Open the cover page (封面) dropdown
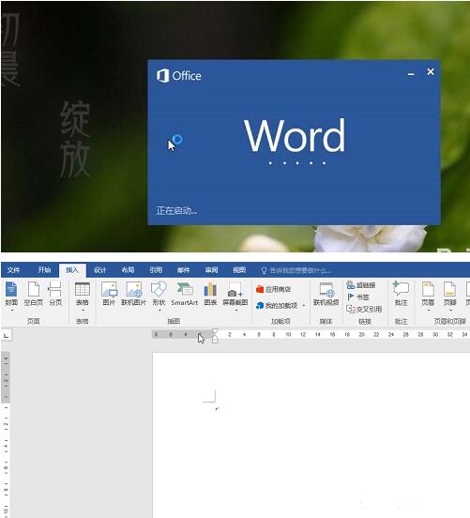Image resolution: width=470 pixels, height=518 pixels. coord(11,296)
